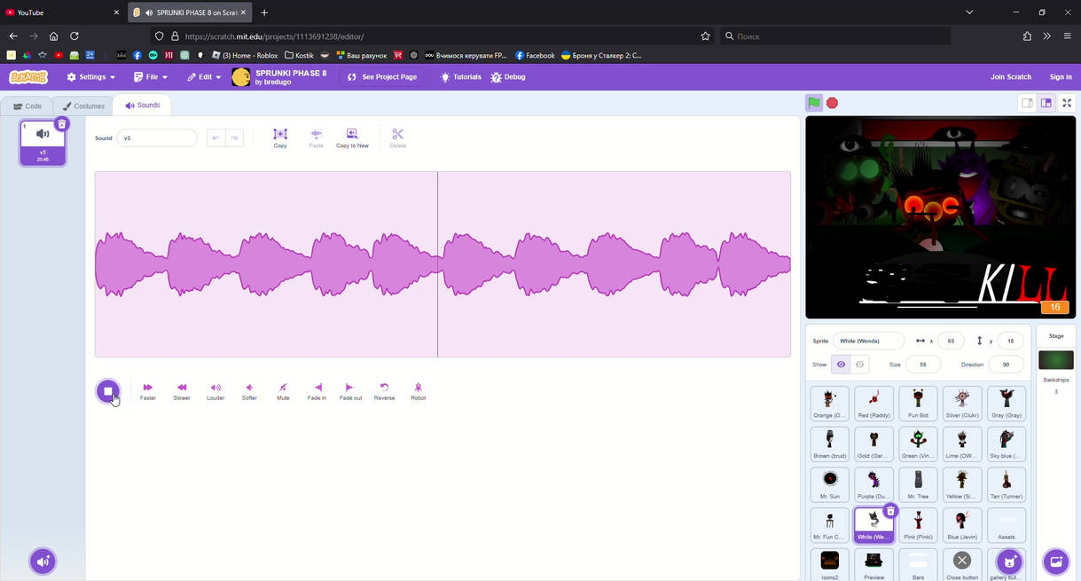Switch to the Code tab
Image resolution: width=1081 pixels, height=581 pixels.
[x=27, y=106]
